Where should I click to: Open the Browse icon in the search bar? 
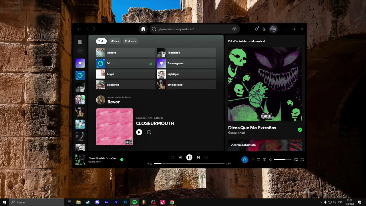pos(234,29)
